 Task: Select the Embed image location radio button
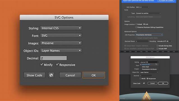pos(136,24)
